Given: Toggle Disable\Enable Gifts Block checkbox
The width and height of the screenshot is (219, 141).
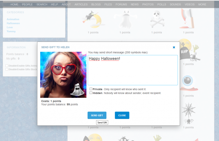Looking at the screenshot, I should (7, 69).
